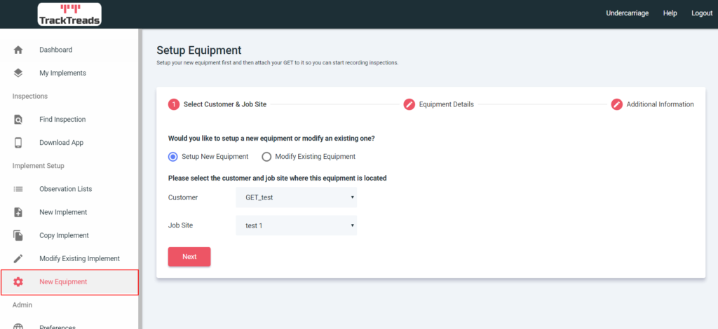
Task: Click the Copy Implement copy icon
Action: [x=18, y=235]
